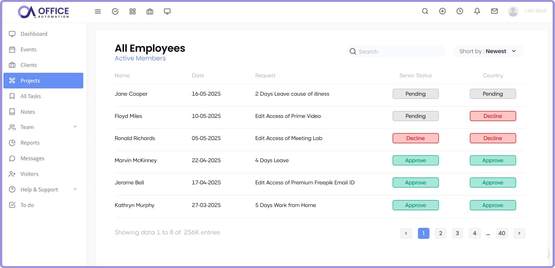
Task: Go to page 3 of results
Action: (x=457, y=233)
